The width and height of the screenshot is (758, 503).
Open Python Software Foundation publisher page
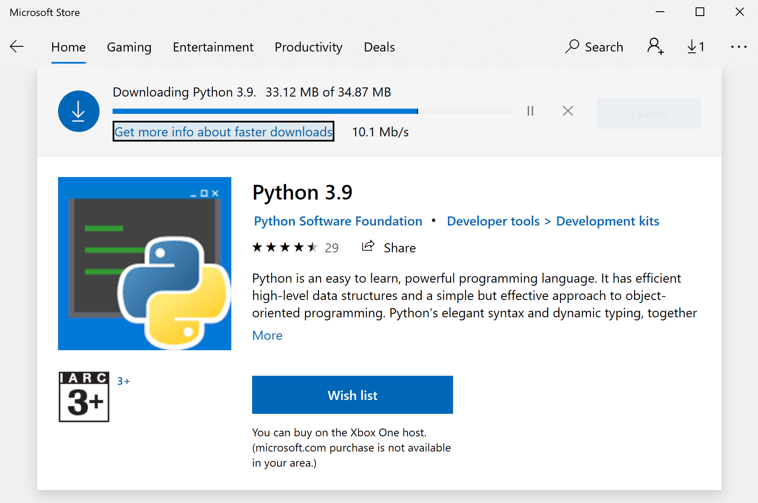[338, 221]
